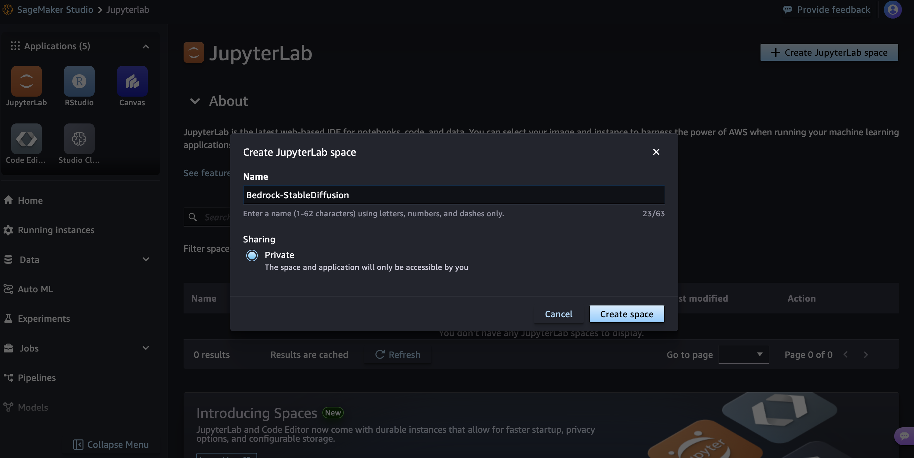
Task: Click the Collapse Menu panel icon
Action: 78,444
